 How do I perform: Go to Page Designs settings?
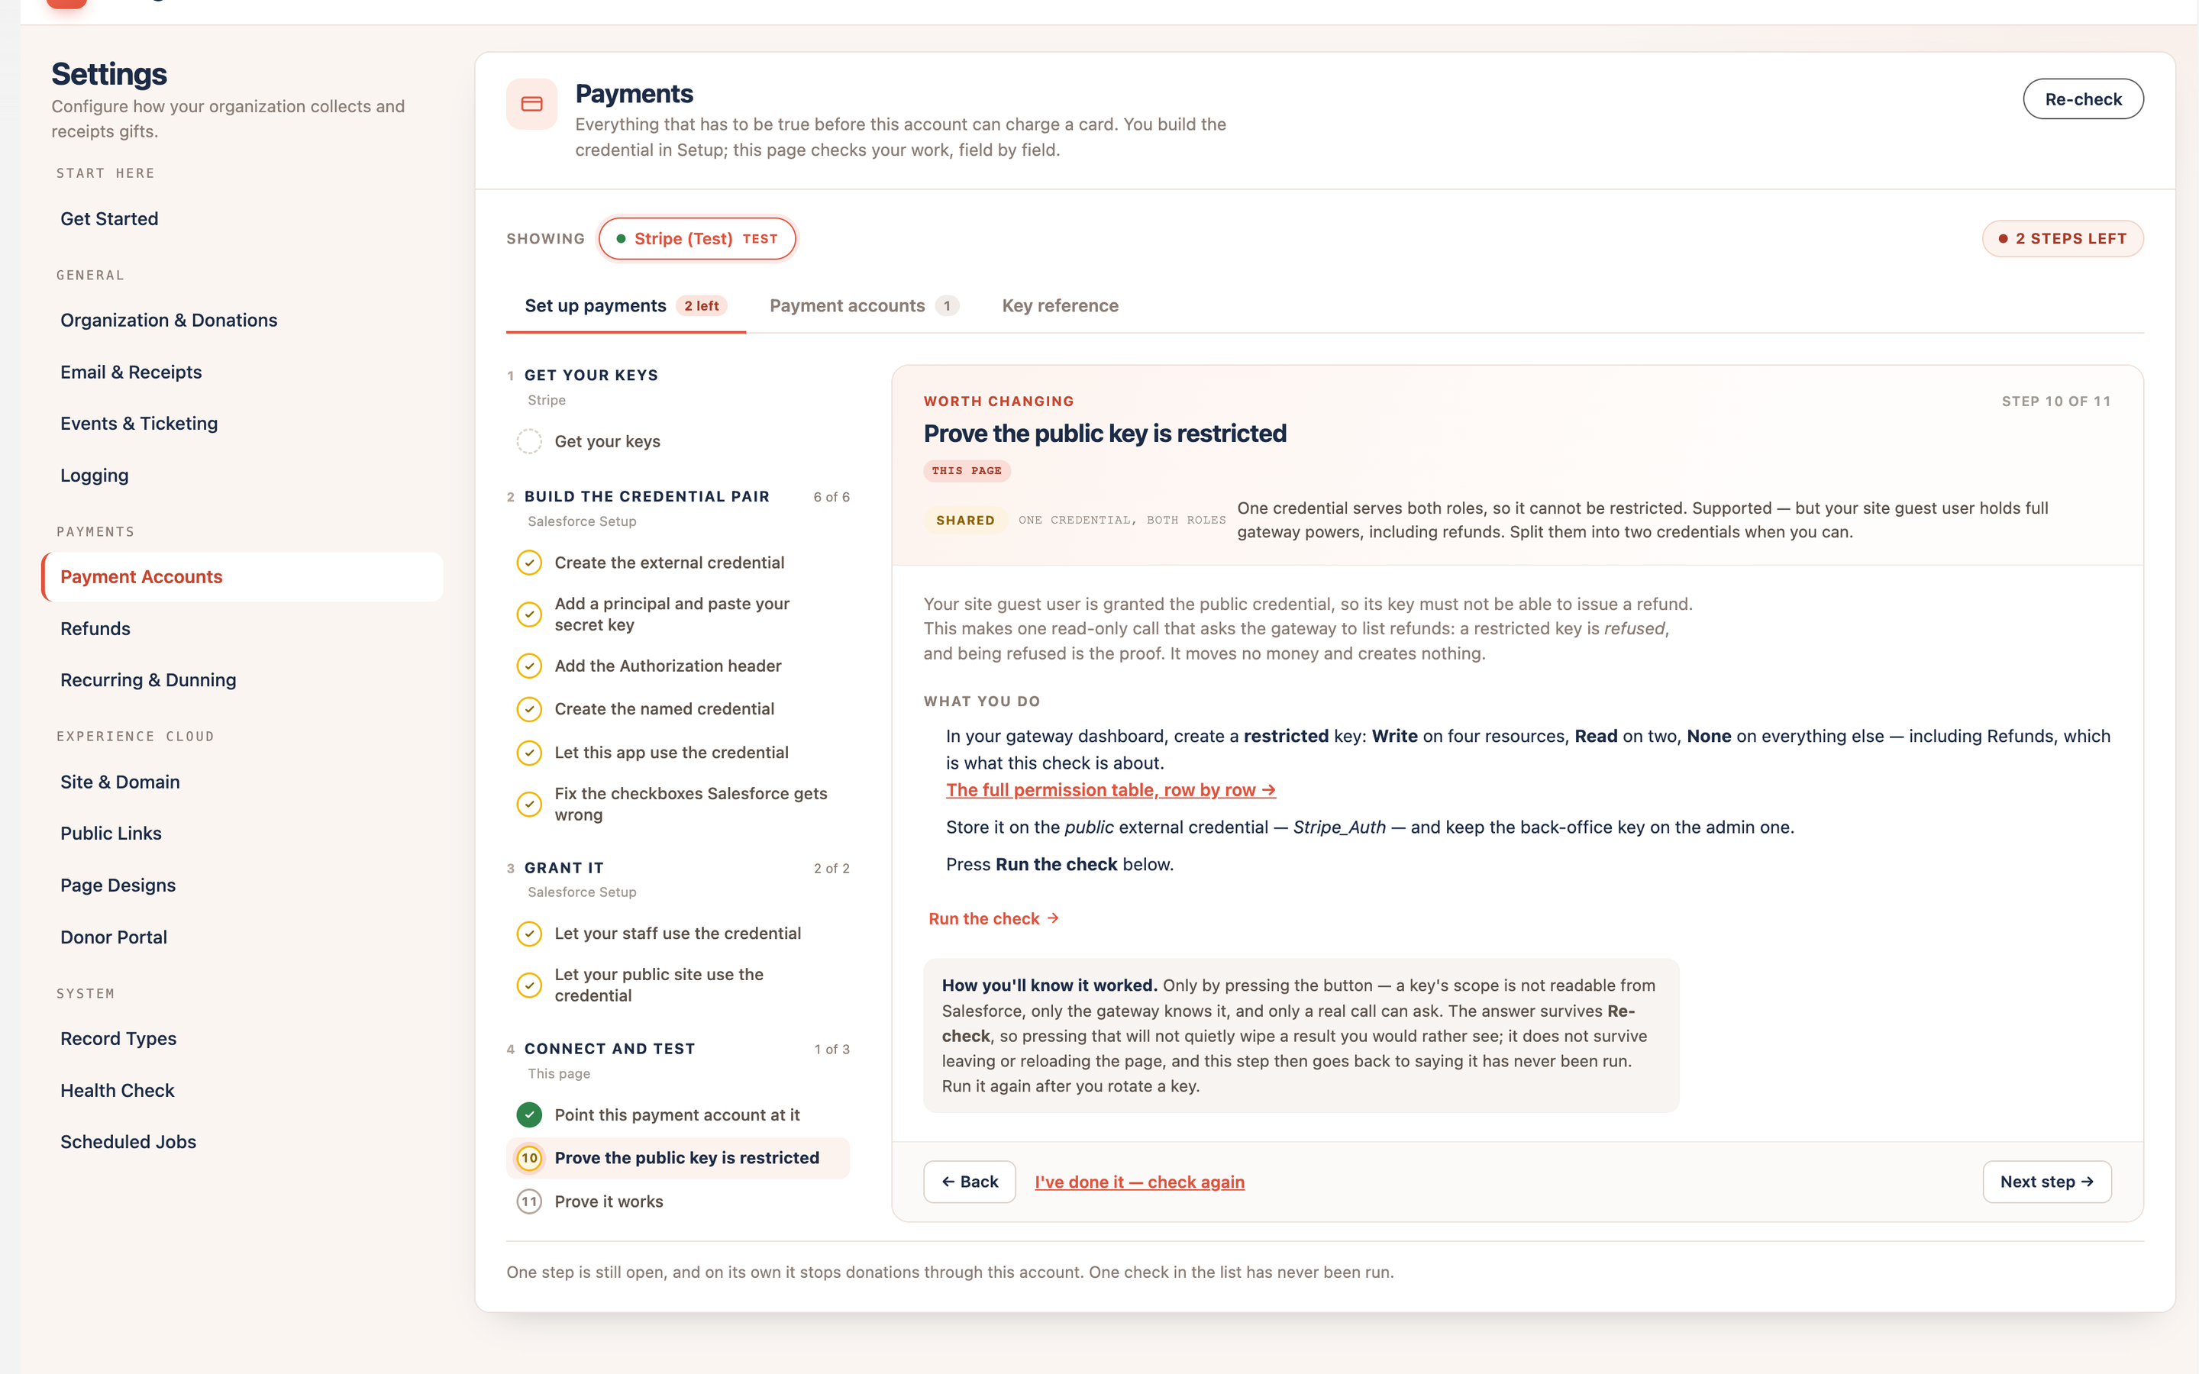click(242, 885)
